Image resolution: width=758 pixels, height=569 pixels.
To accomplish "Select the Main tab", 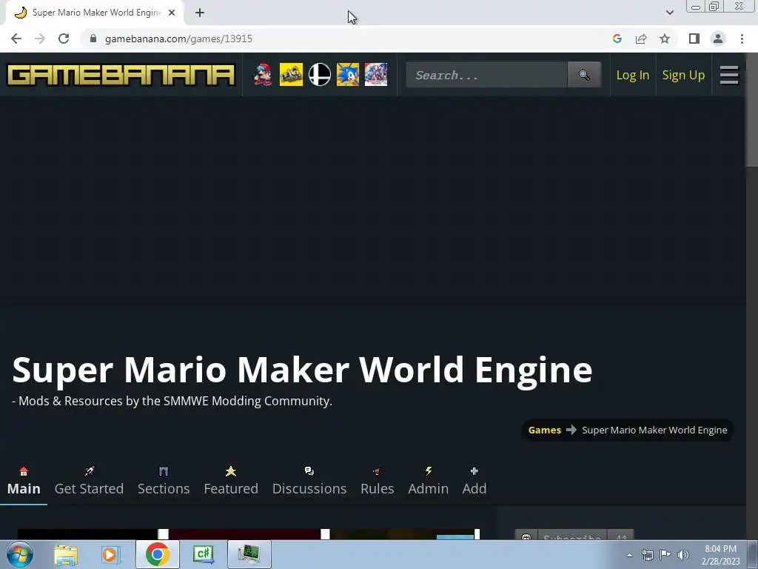I will tap(24, 482).
